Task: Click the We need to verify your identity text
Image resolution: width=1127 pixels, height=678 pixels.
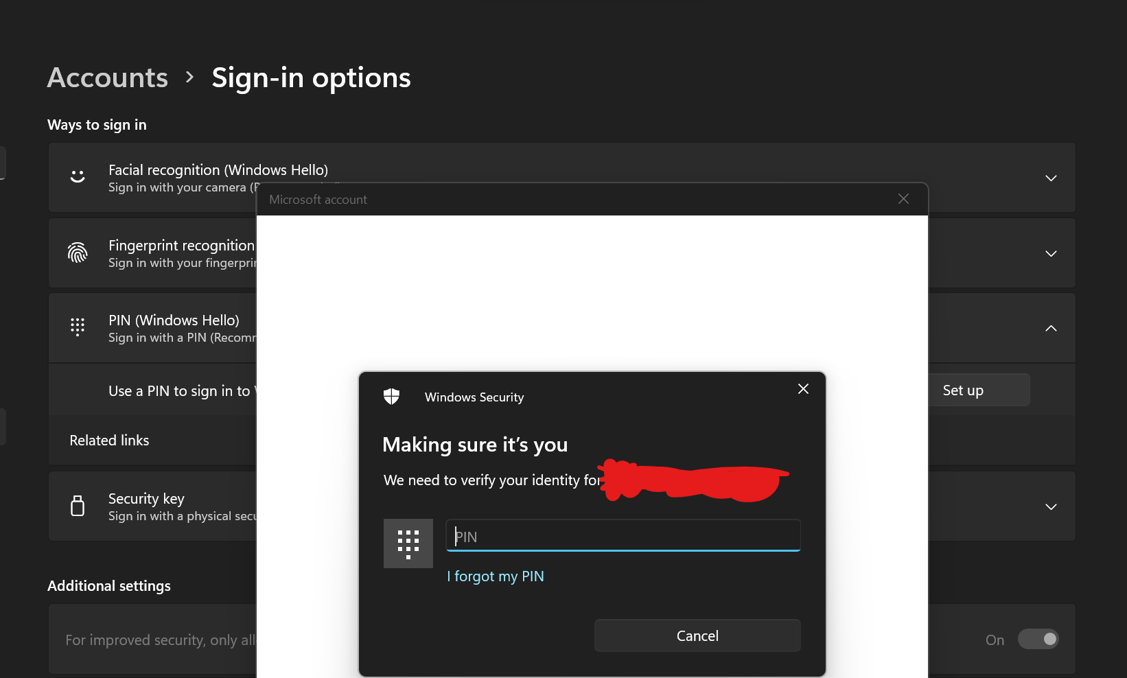Action: pyautogui.click(x=491, y=480)
